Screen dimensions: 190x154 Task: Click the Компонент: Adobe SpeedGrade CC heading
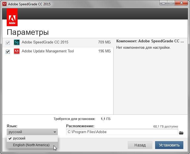150,41
